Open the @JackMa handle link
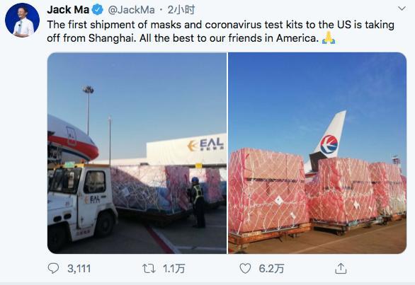The width and height of the screenshot is (415, 285). 131,10
